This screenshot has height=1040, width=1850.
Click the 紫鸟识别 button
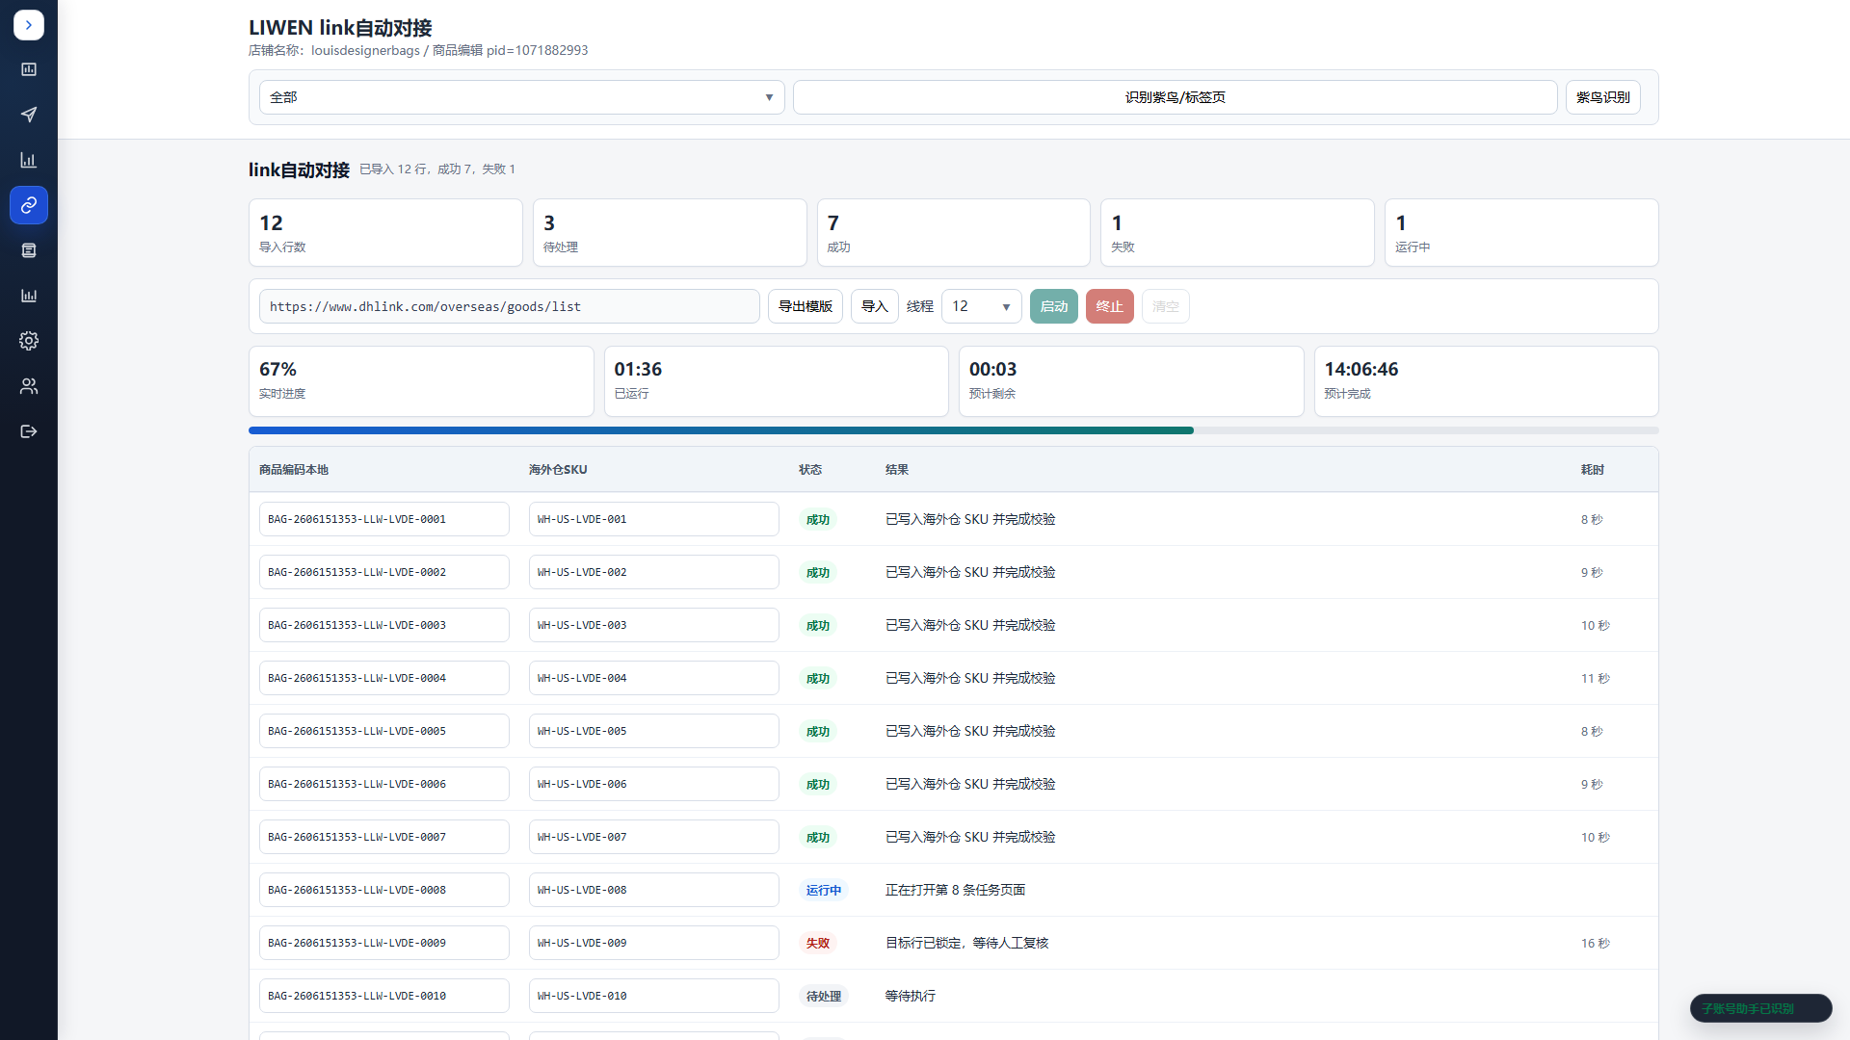pyautogui.click(x=1602, y=97)
